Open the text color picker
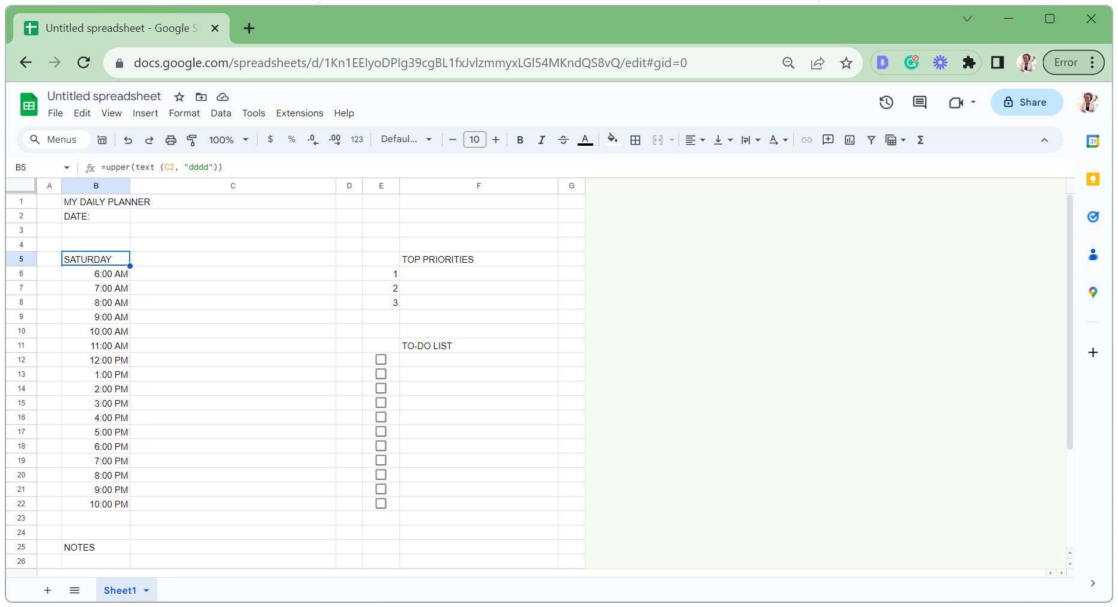The image size is (1118, 607). coord(585,139)
